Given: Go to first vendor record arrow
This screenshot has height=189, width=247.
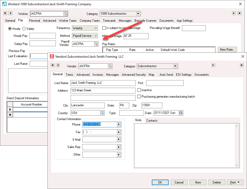Looking at the screenshot, I should pos(52,65).
